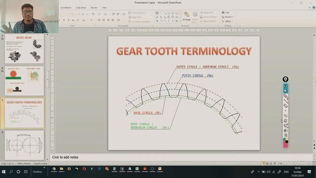Open Task View on taskbar
The height and width of the screenshot is (178, 316).
[26, 172]
